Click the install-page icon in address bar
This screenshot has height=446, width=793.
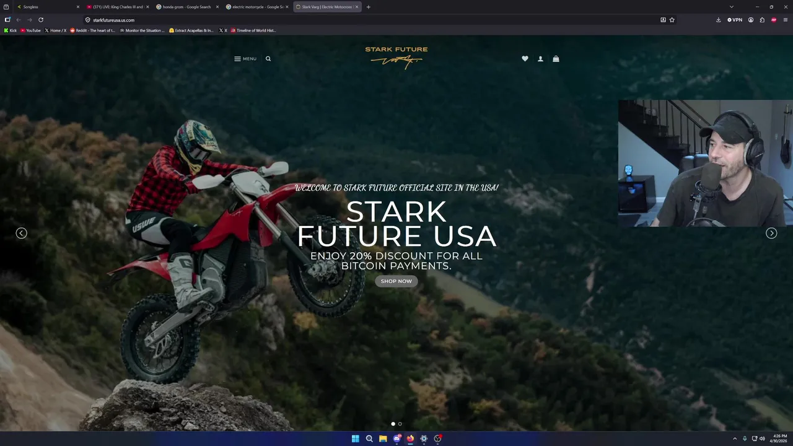(663, 20)
